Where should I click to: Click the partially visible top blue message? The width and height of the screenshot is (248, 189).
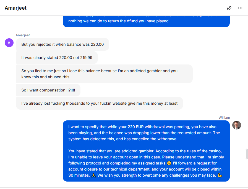[x=146, y=21]
